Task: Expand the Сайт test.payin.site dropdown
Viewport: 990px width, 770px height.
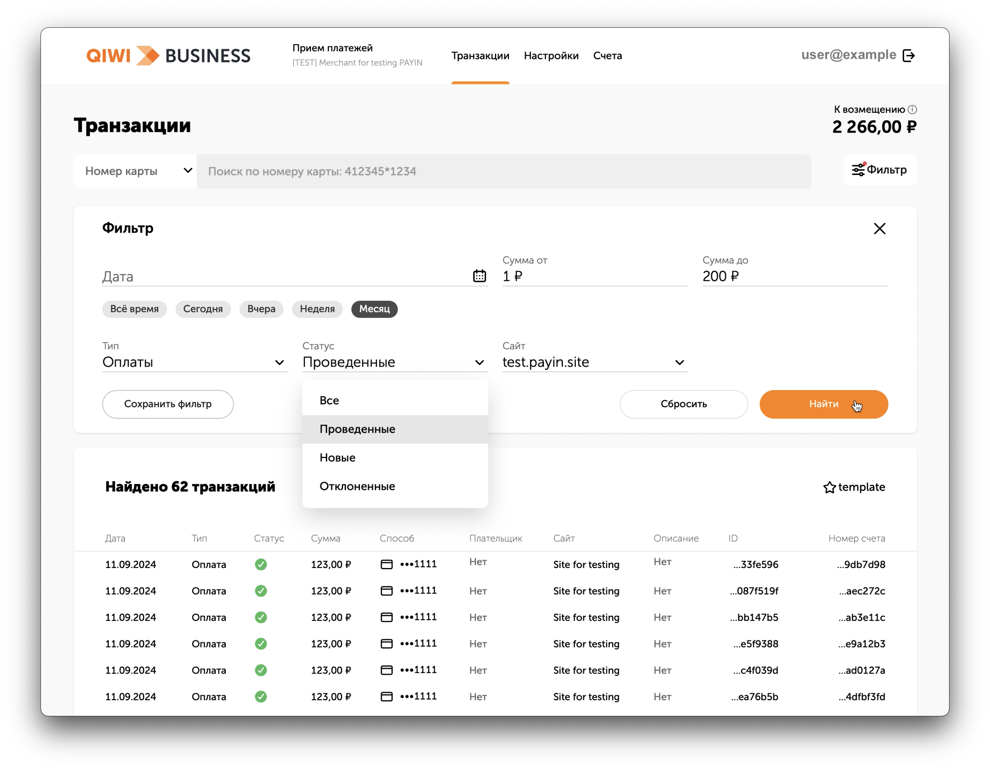Action: (x=594, y=362)
